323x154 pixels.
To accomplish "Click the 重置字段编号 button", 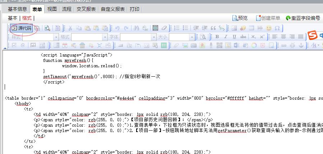I will 303,18.
